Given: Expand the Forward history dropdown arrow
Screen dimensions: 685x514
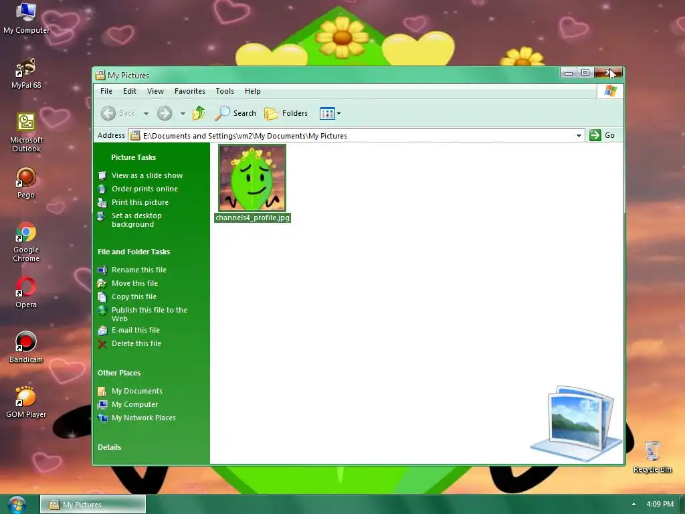Looking at the screenshot, I should click(x=183, y=114).
